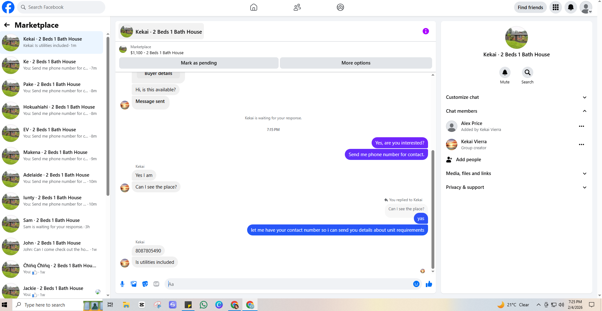Viewport: 602px width, 311px height.
Task: Open WhatsApp from the taskbar
Action: [x=204, y=305]
